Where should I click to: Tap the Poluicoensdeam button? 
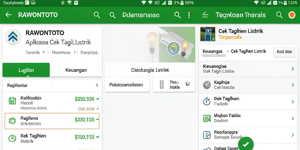coord(127,85)
